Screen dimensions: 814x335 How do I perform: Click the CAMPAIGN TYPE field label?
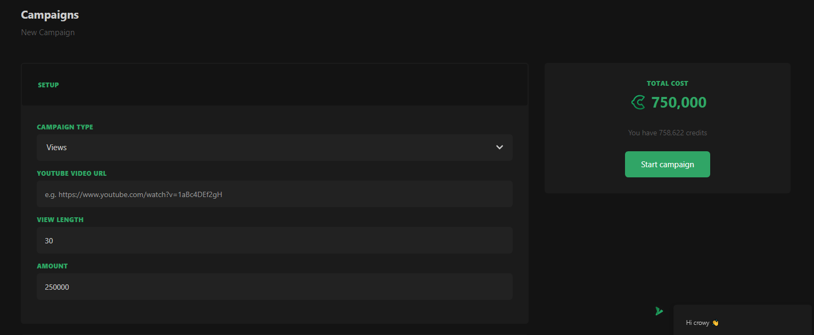(x=65, y=127)
